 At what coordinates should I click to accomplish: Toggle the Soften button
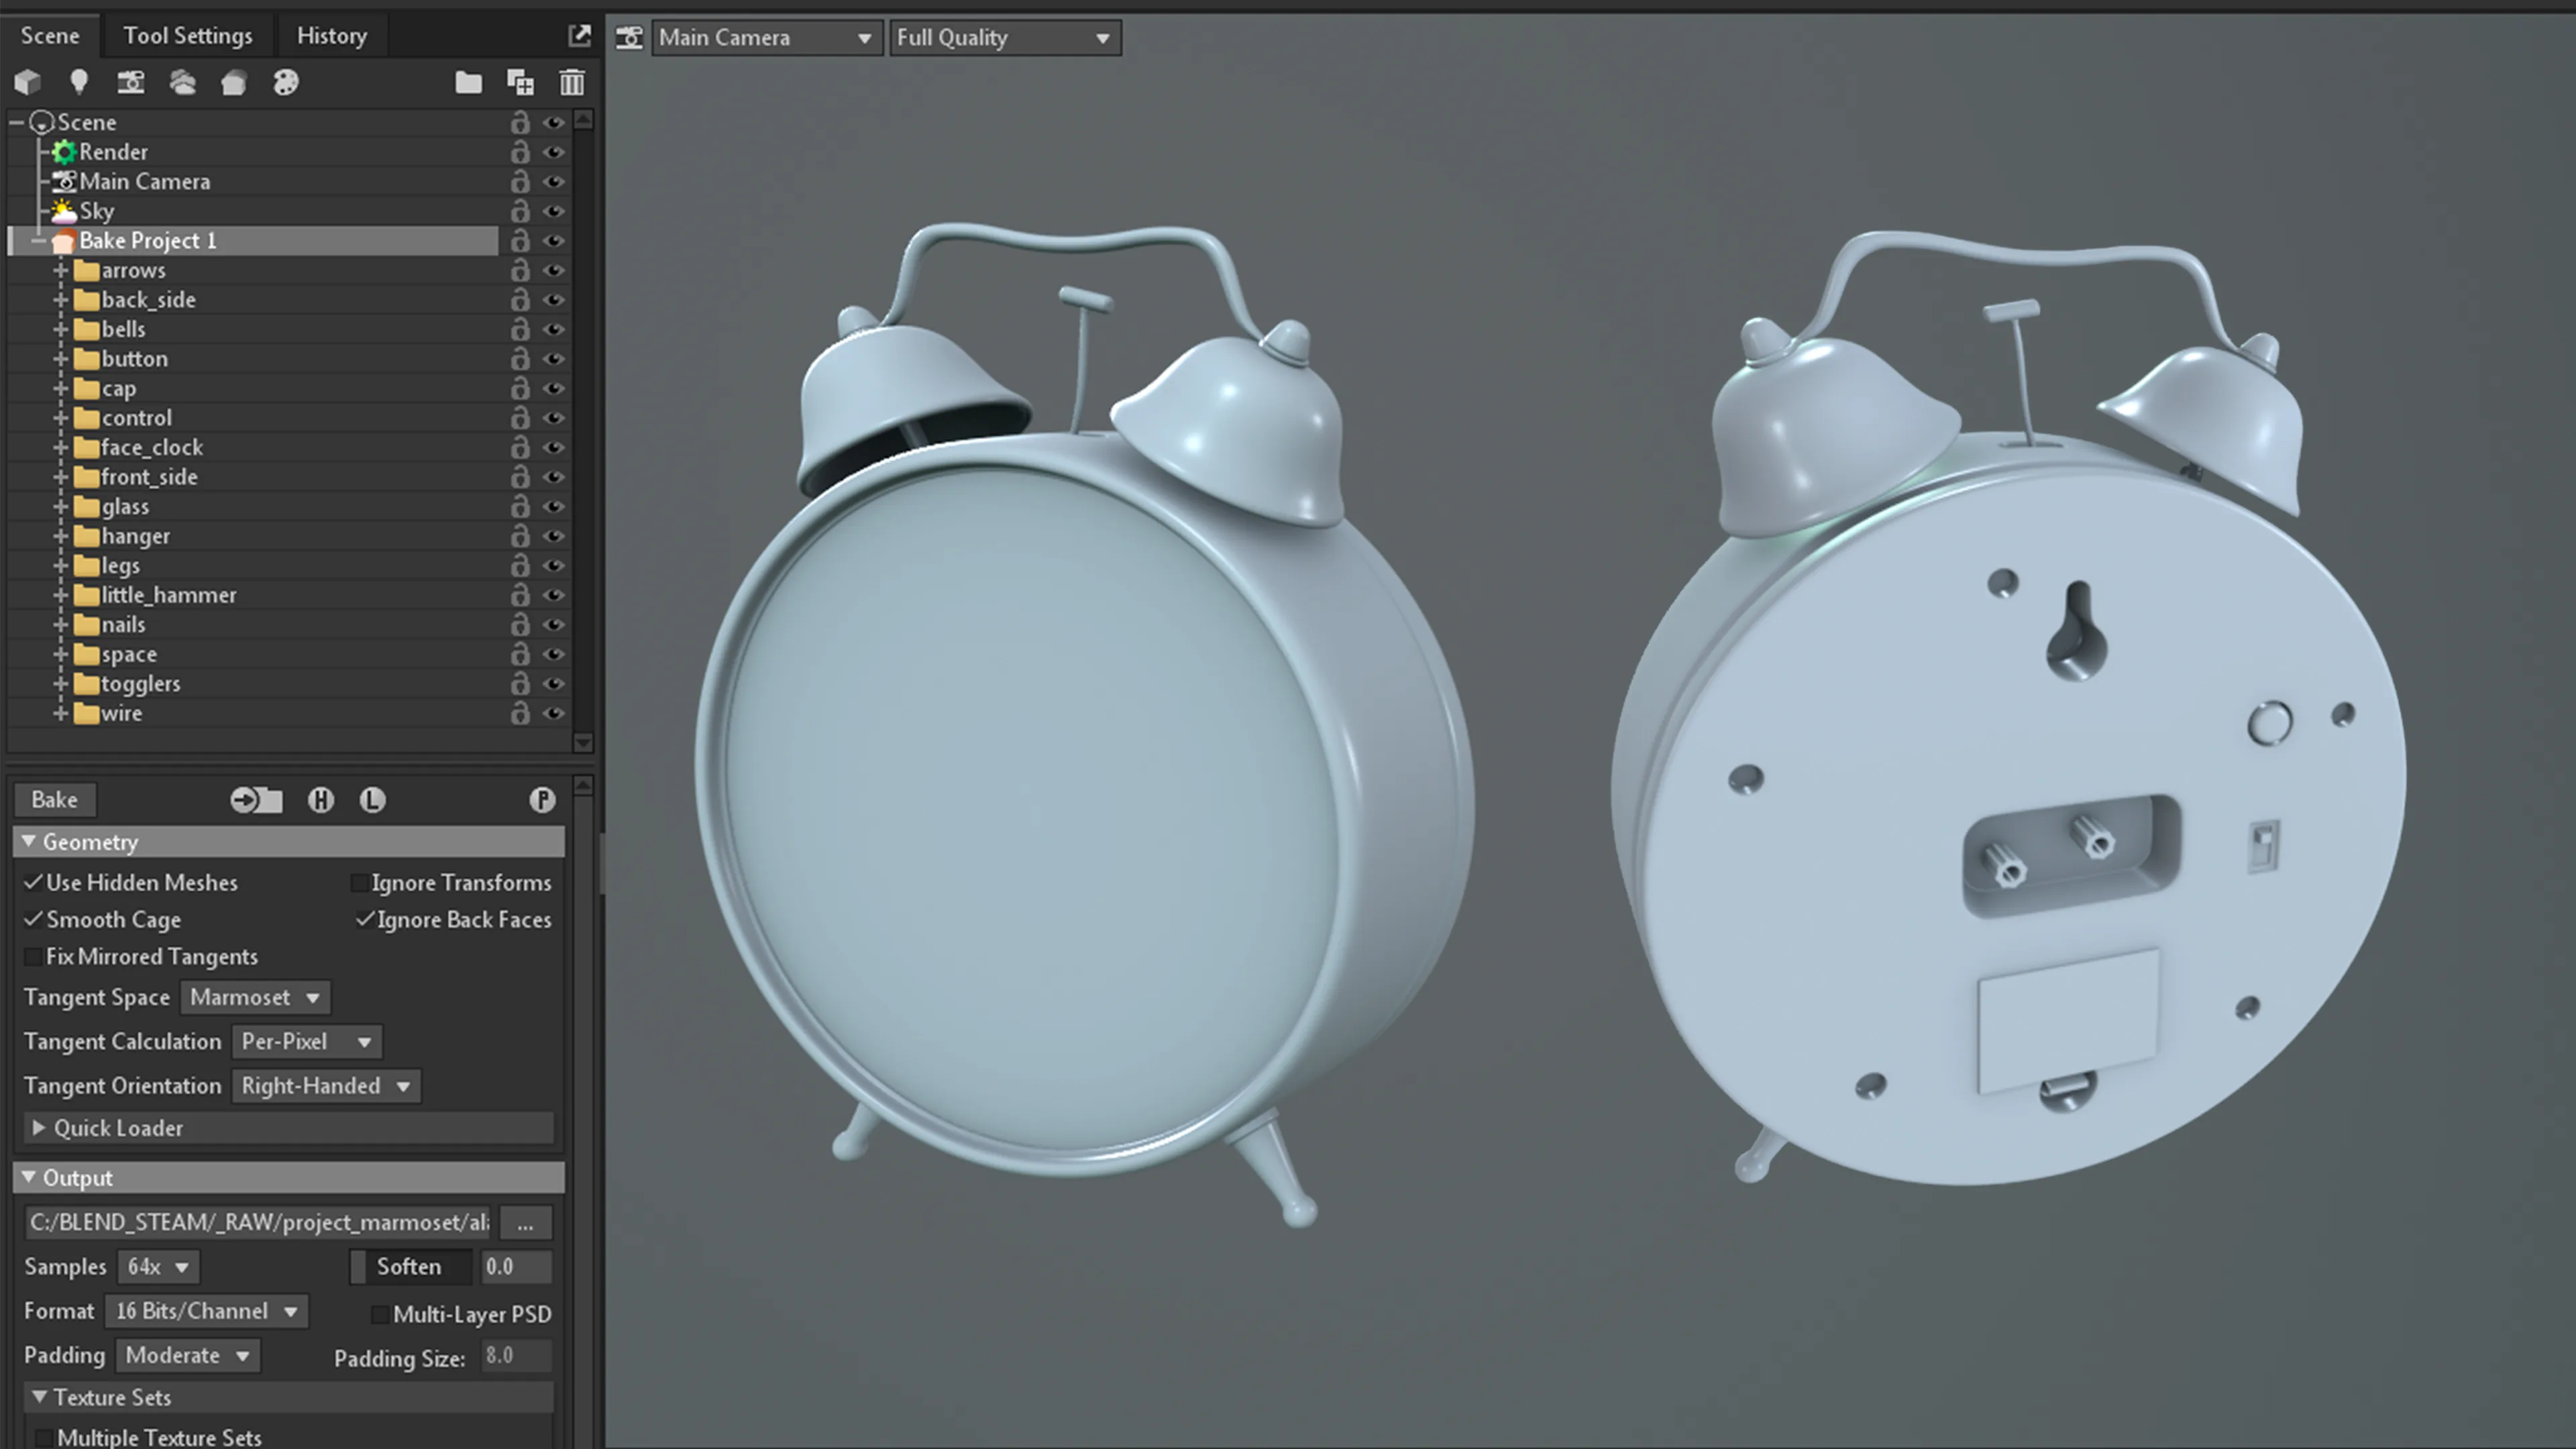(409, 1267)
